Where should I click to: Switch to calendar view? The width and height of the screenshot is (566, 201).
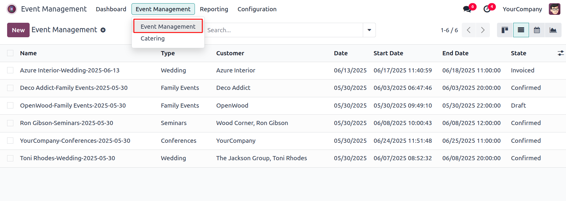coord(537,30)
